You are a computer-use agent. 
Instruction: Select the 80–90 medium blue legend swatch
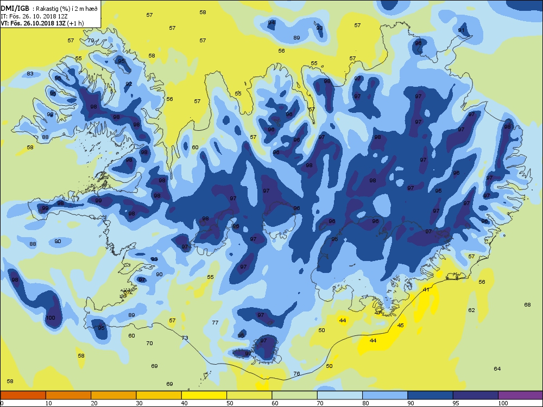[x=385, y=395]
